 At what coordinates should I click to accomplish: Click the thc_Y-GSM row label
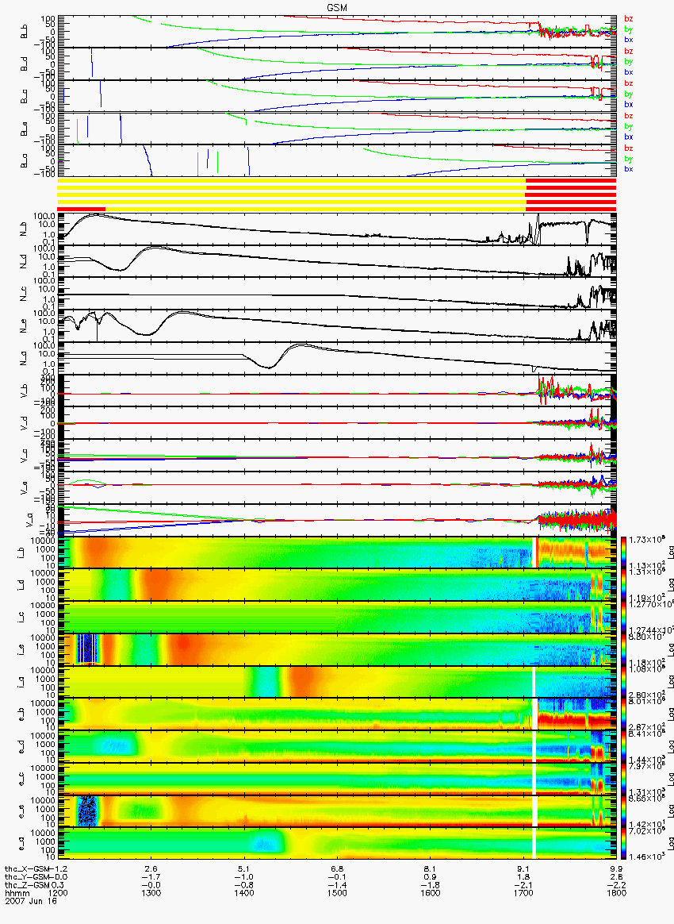[x=29, y=877]
